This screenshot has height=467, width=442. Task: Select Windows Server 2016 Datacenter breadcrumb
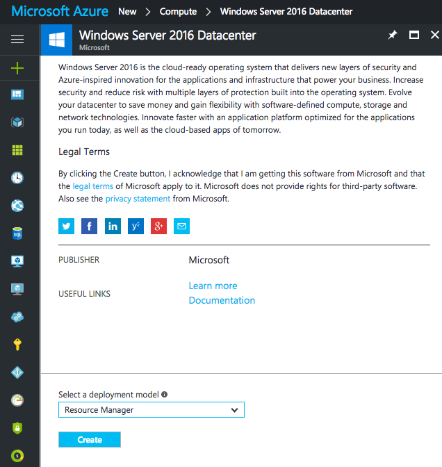point(286,11)
